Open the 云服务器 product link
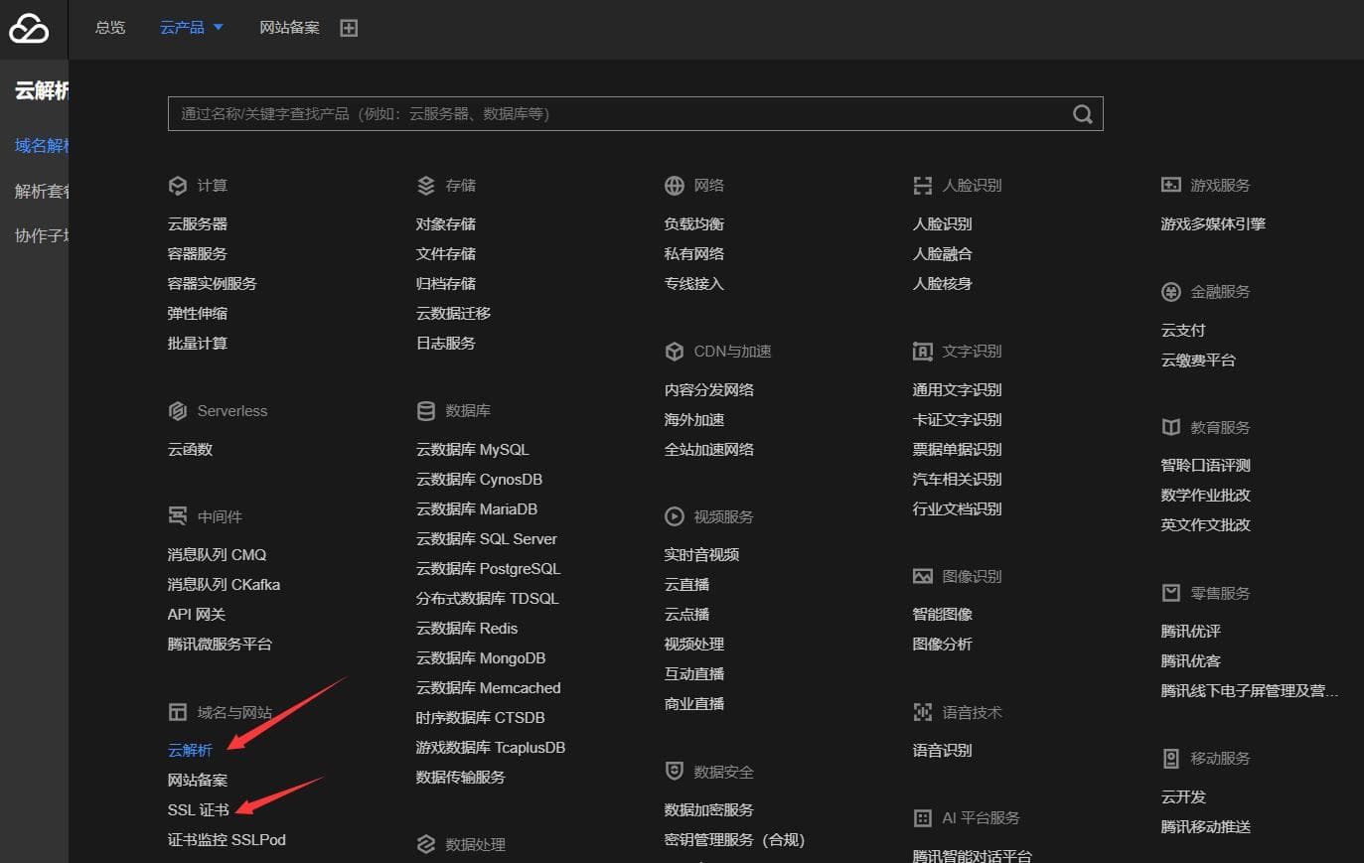The height and width of the screenshot is (863, 1364). (198, 224)
